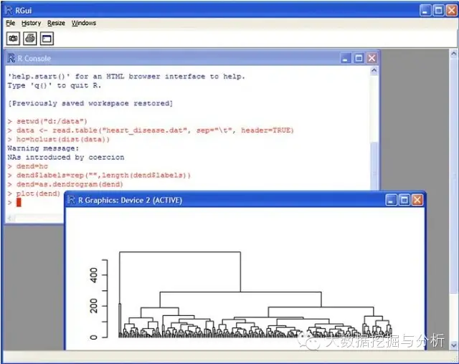Click the R Console vertical scrollbar thumb
This screenshot has width=459, height=364.
(x=374, y=166)
